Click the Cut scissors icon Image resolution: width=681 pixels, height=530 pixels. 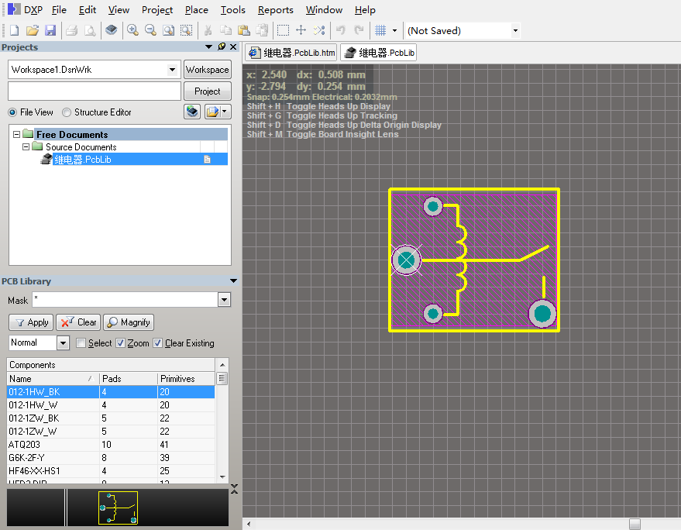(x=208, y=30)
